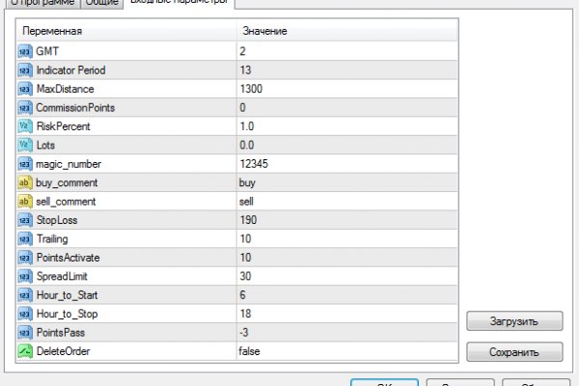
Task: Edit the MaxDistance value 1300
Action: pos(343,89)
